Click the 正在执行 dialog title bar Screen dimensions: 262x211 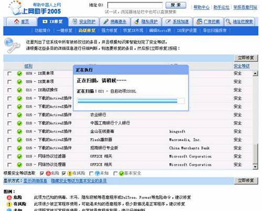131,70
